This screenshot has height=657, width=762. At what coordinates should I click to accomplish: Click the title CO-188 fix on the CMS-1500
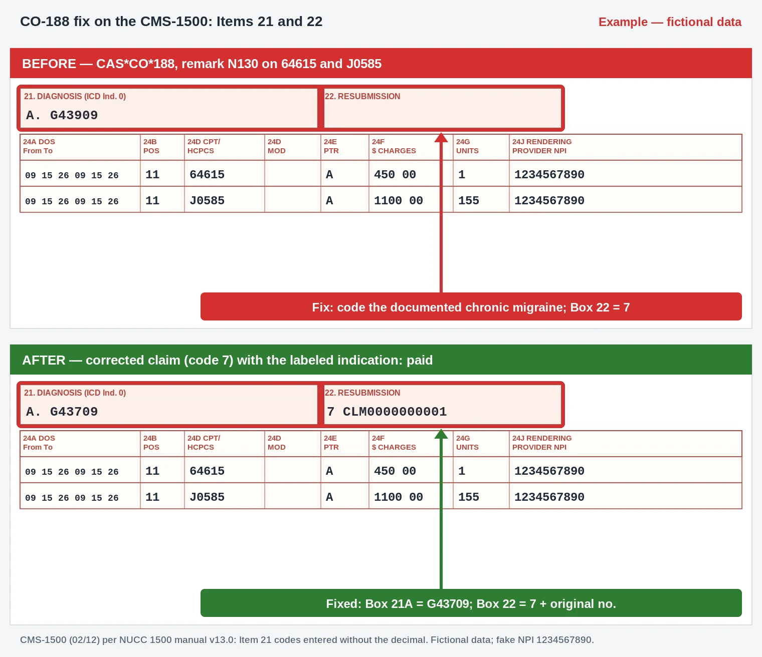point(171,22)
